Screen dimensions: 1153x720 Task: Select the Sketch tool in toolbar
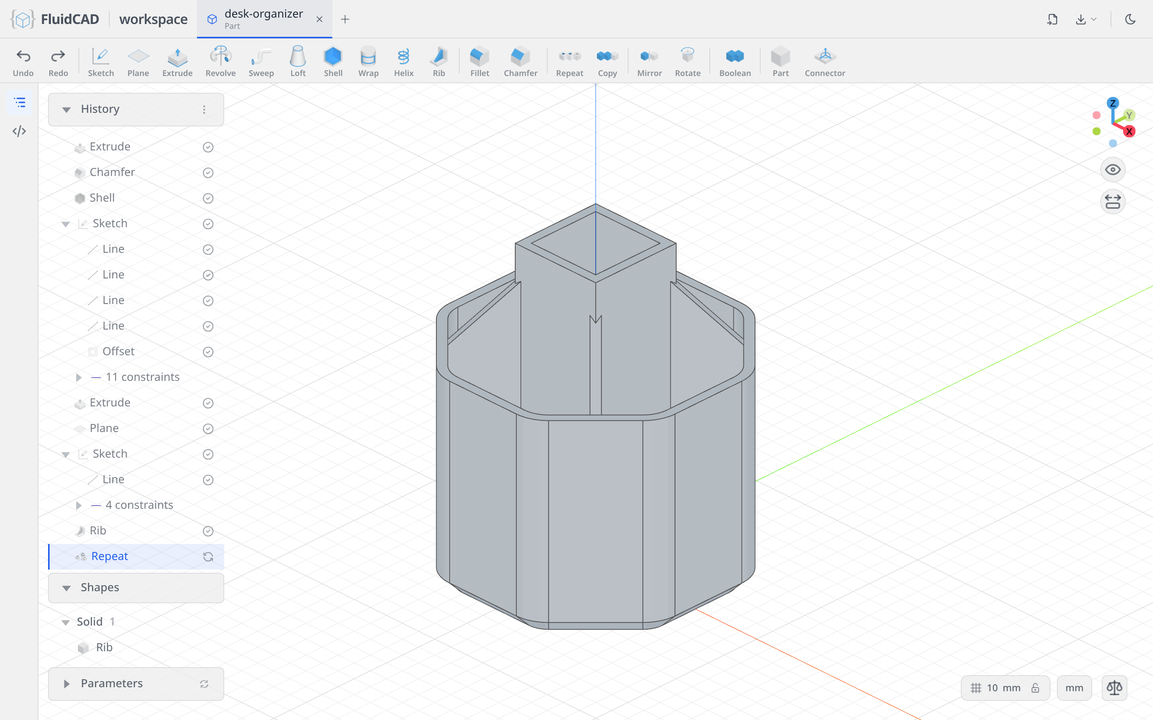click(x=100, y=62)
